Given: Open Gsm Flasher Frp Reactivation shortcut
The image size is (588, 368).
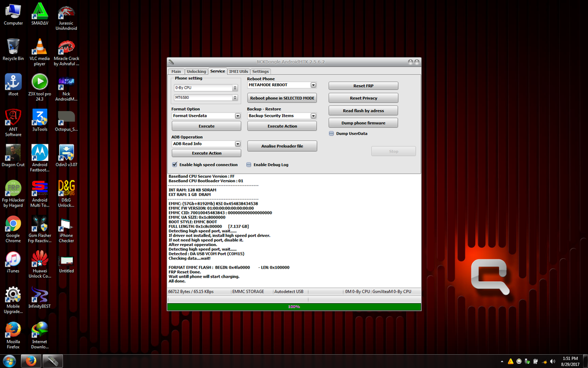Looking at the screenshot, I should click(x=40, y=229).
